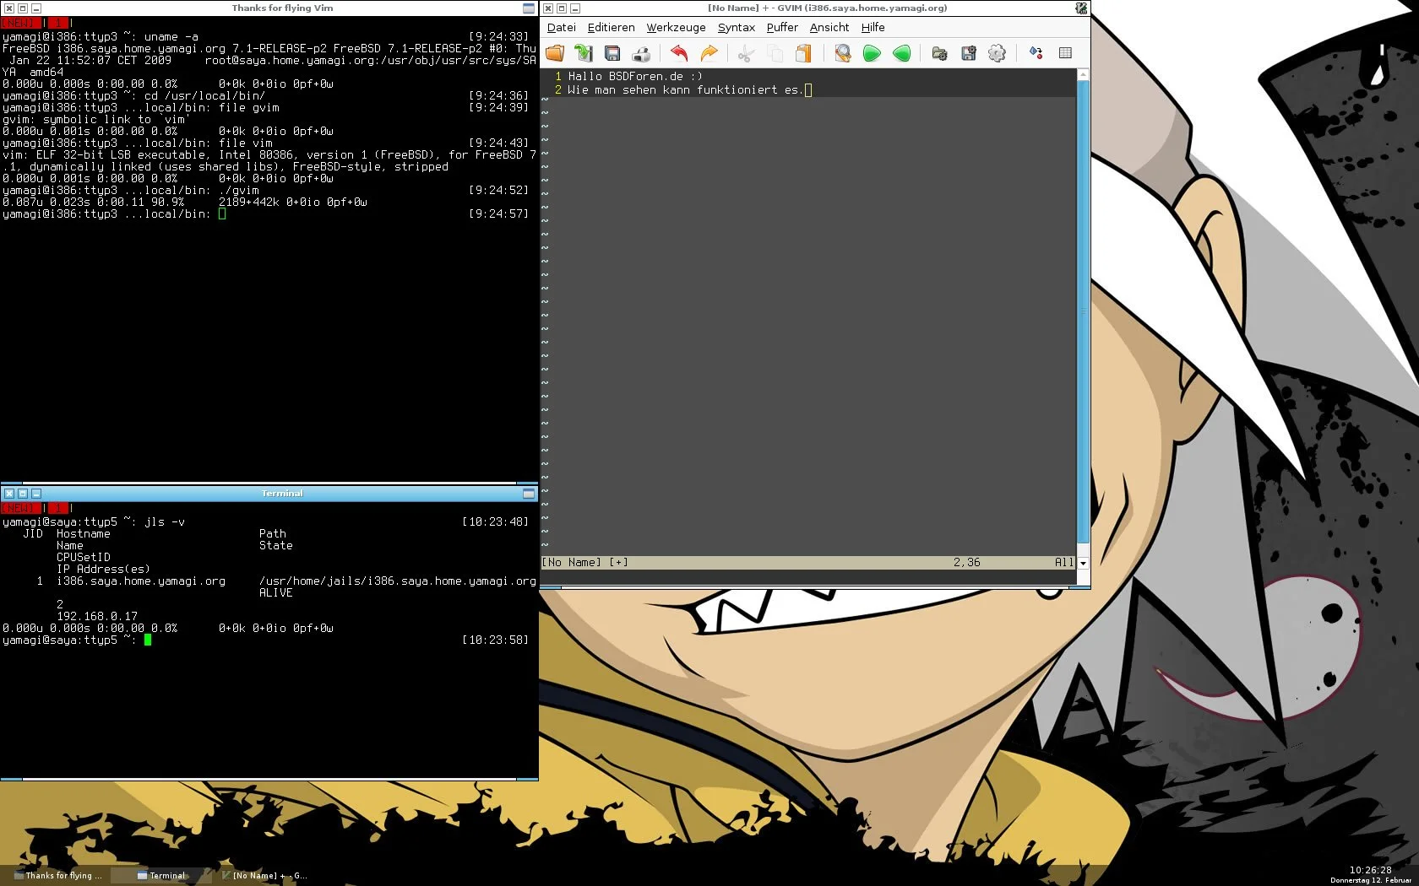Open the Datei menu
1419x886 pixels.
coord(561,27)
